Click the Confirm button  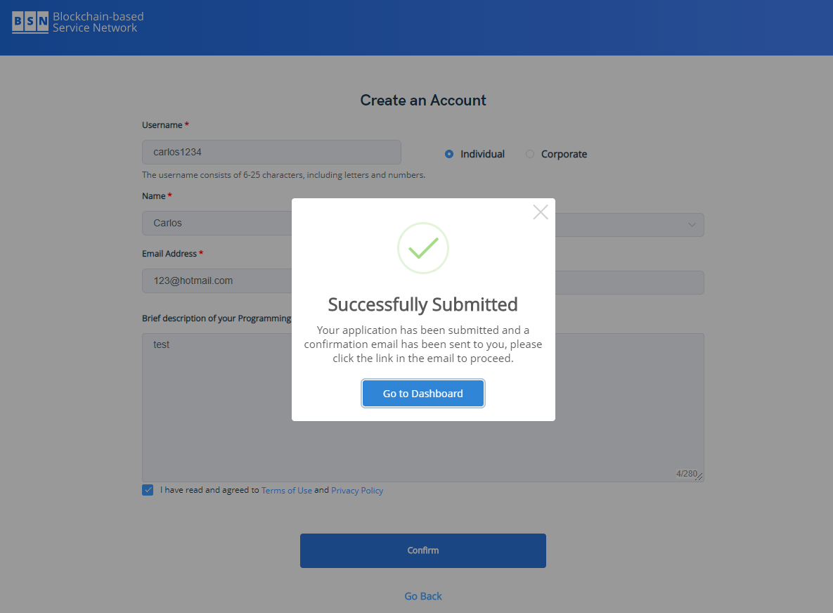[423, 550]
